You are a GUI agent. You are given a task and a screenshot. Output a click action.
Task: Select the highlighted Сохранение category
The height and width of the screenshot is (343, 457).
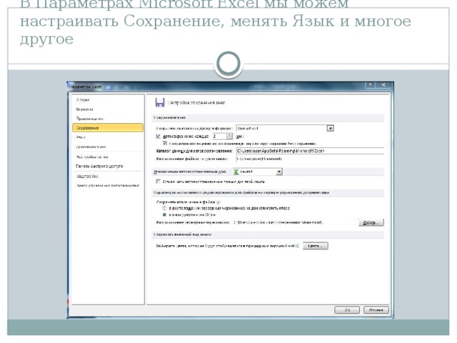[108, 128]
